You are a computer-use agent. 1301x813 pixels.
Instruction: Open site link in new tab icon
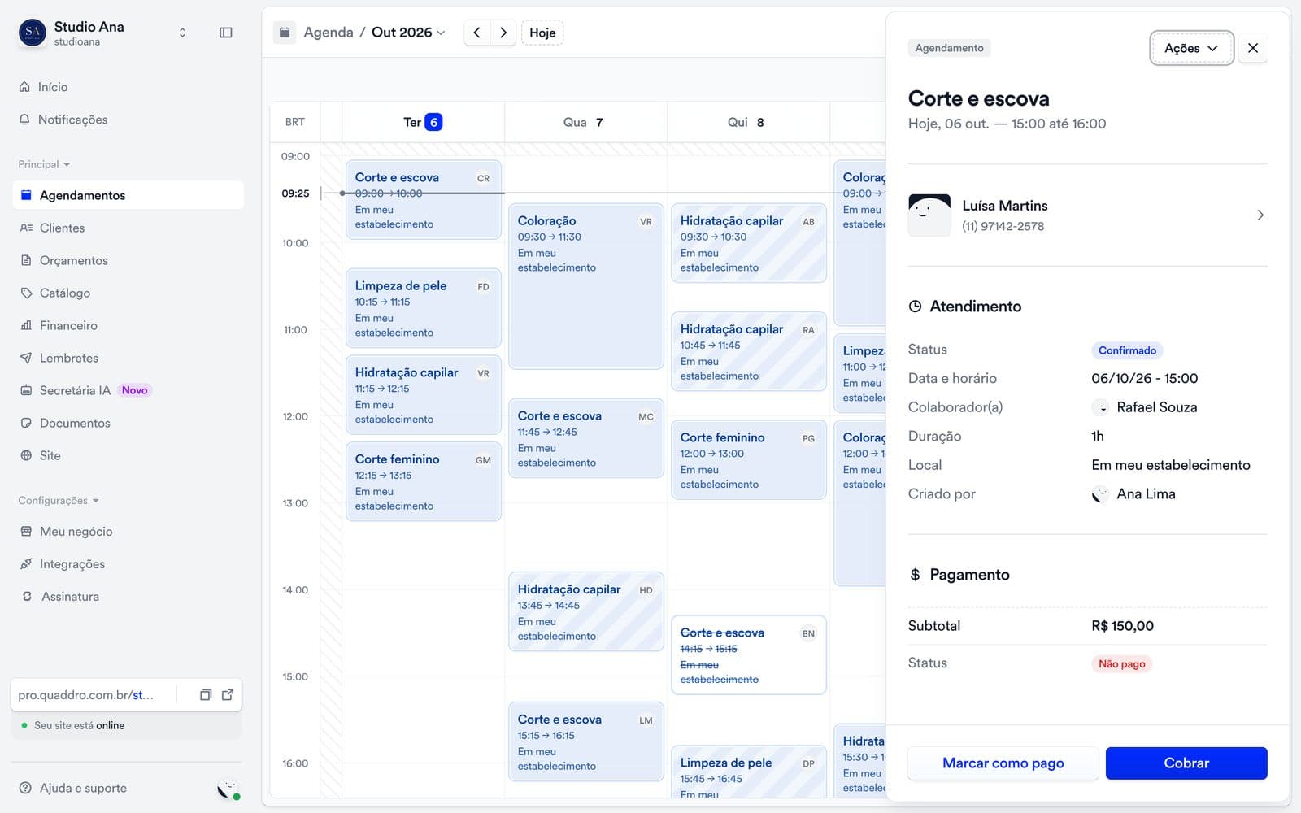point(228,695)
